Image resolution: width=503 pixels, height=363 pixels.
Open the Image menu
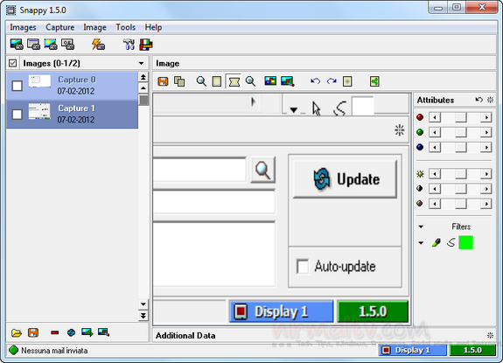coord(94,27)
